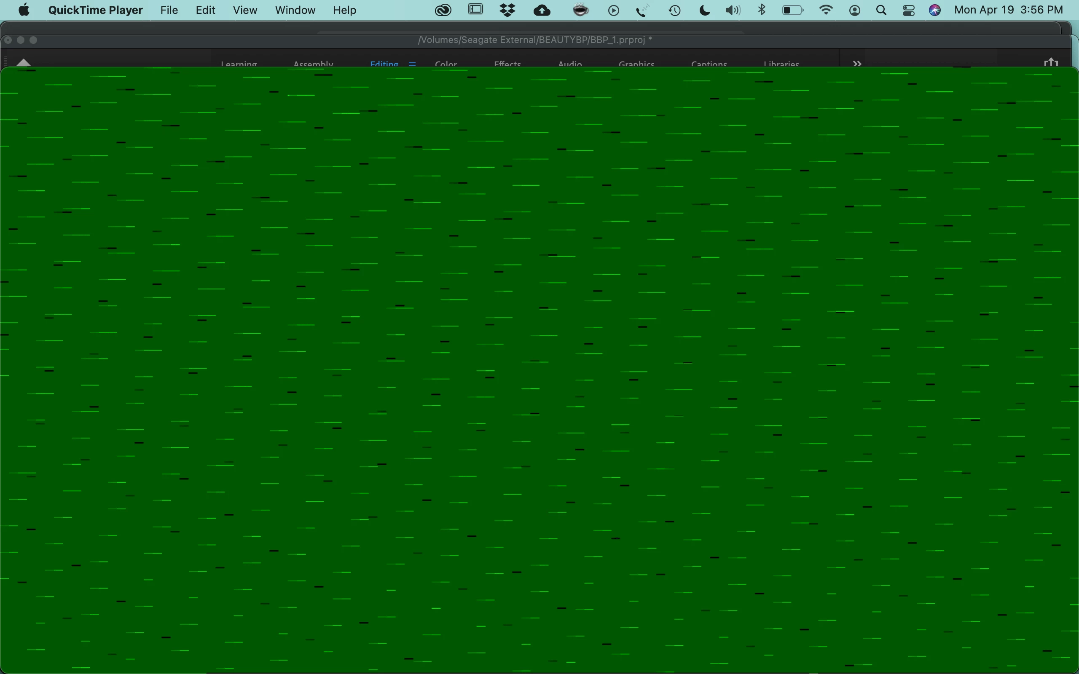Click the Bluetooth status icon
Viewport: 1079px width, 674px height.
762,10
